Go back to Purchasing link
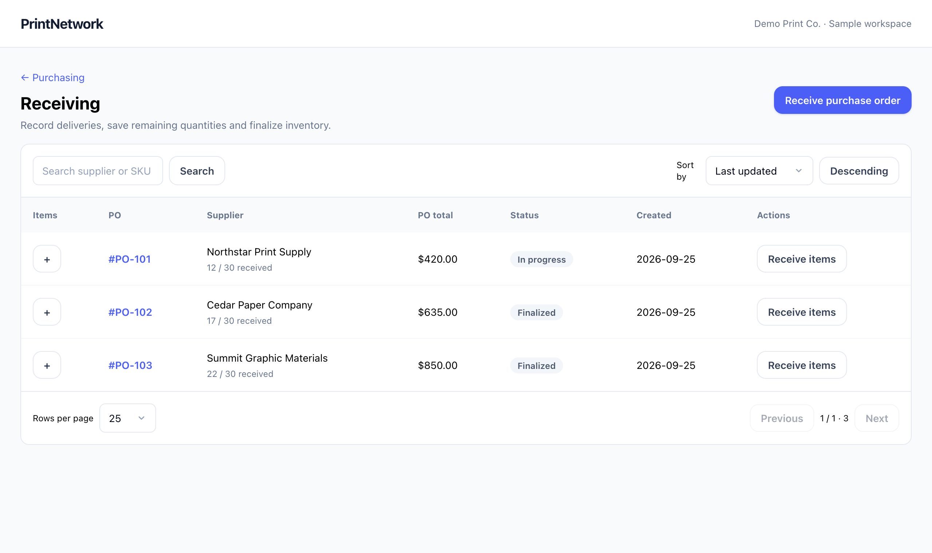 pos(52,77)
